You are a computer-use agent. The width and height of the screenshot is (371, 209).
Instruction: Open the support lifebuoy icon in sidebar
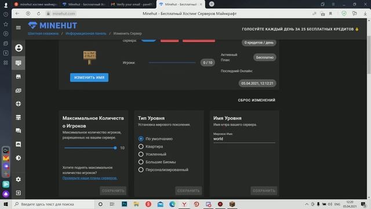18,103
